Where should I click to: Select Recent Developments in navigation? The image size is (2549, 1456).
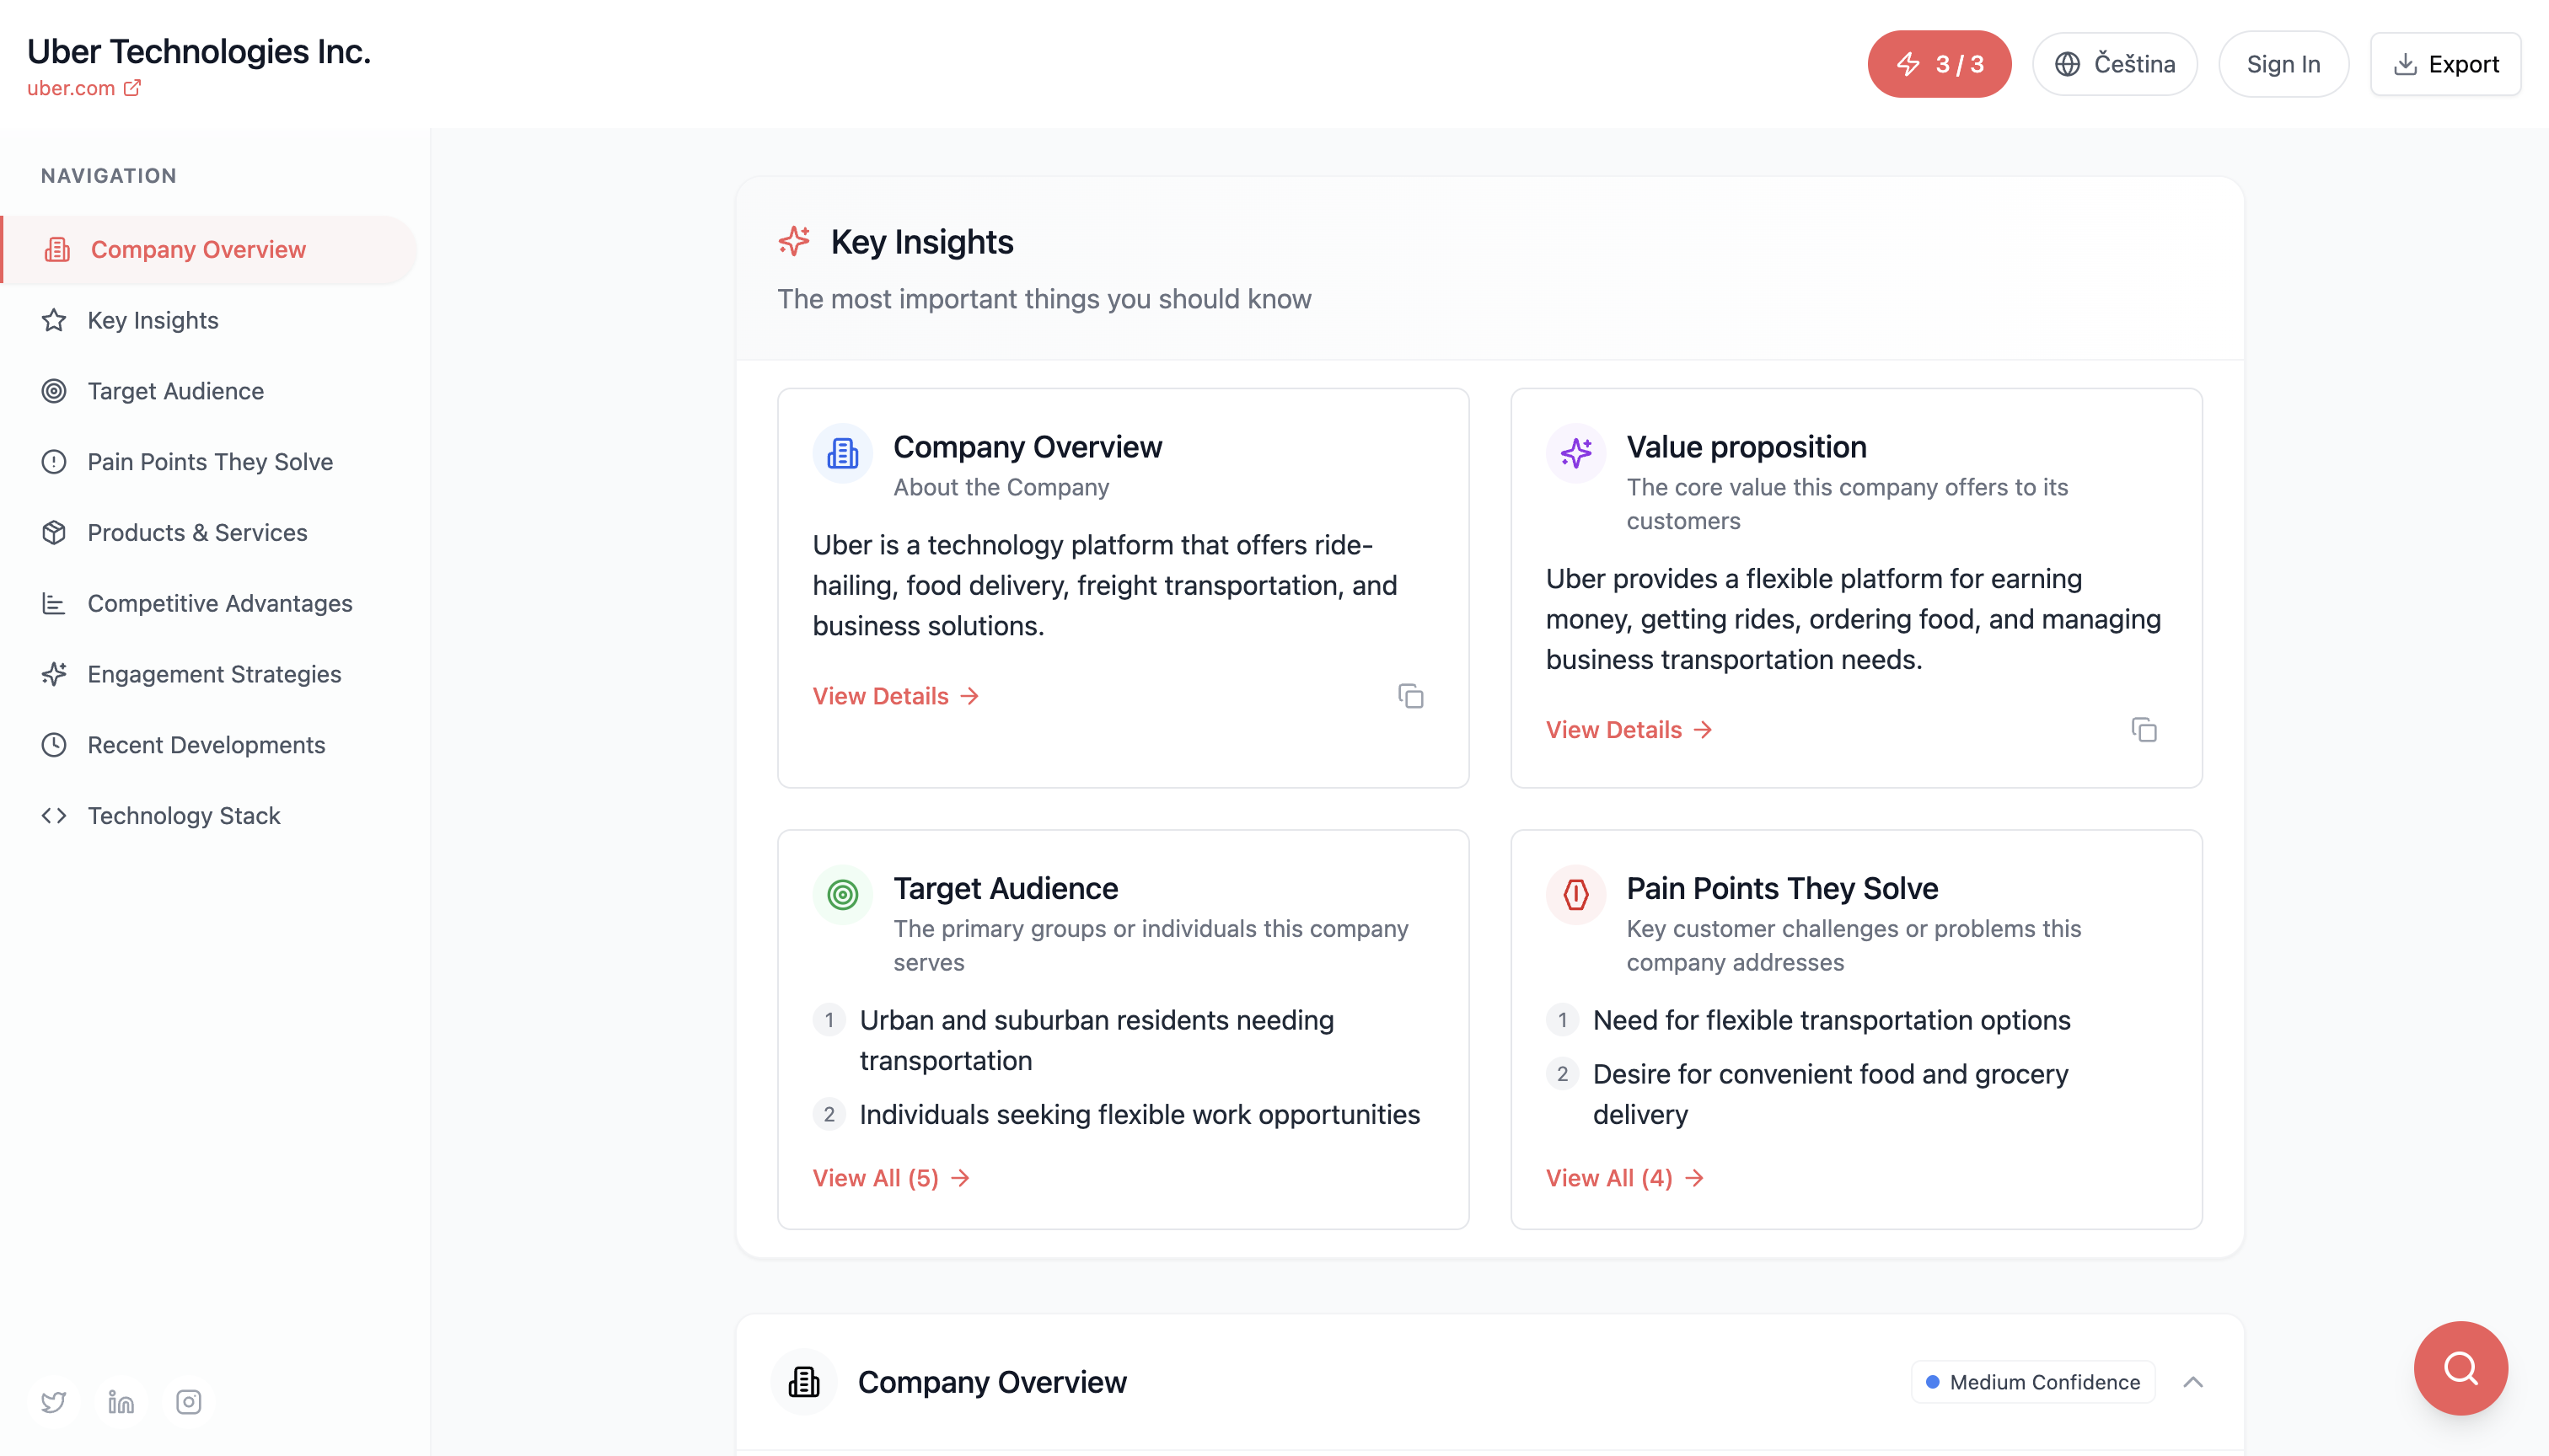206,745
